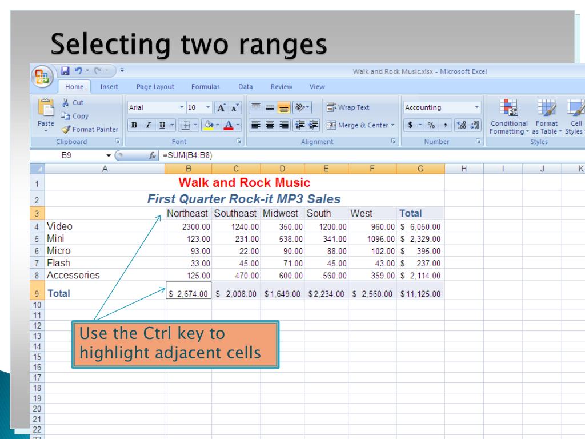Open Format as Table gallery
This screenshot has width=585, height=439.
[x=547, y=117]
